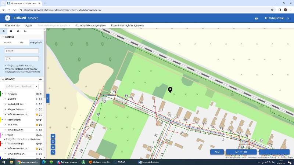Collapse the Szénhidrogén layer group
The image size is (294, 165).
[5, 120]
